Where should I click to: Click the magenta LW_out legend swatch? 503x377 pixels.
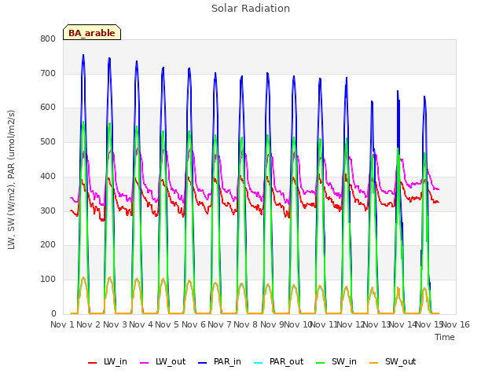tap(145, 363)
